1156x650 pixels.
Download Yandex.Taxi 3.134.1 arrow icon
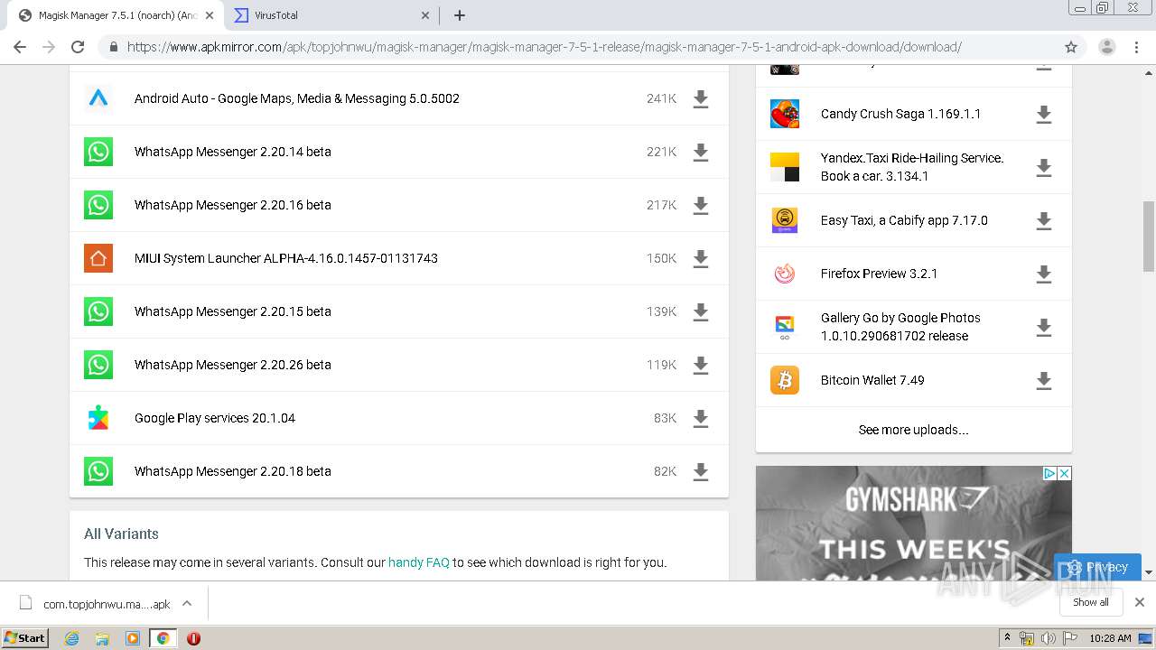(1043, 168)
